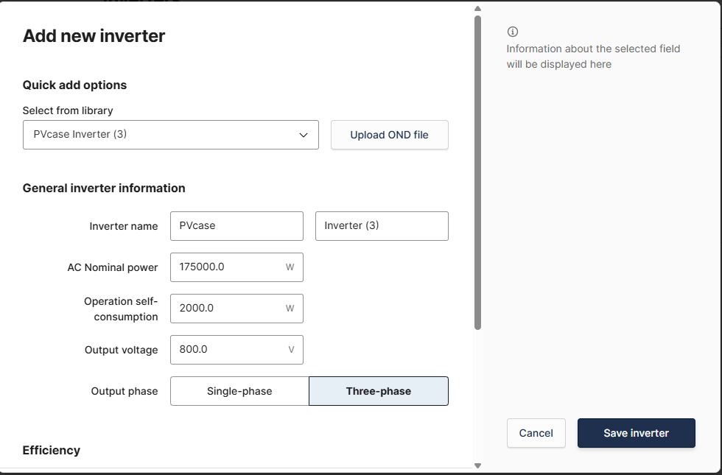Click the Add new inverter title

tap(94, 36)
